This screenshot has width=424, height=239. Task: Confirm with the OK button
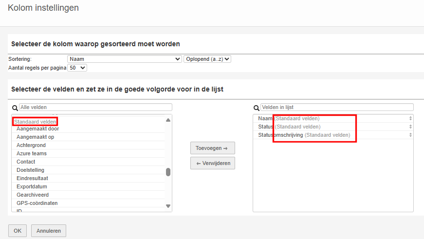coord(18,231)
